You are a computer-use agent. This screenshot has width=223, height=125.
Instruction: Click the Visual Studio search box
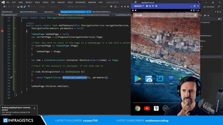pos(121,2)
